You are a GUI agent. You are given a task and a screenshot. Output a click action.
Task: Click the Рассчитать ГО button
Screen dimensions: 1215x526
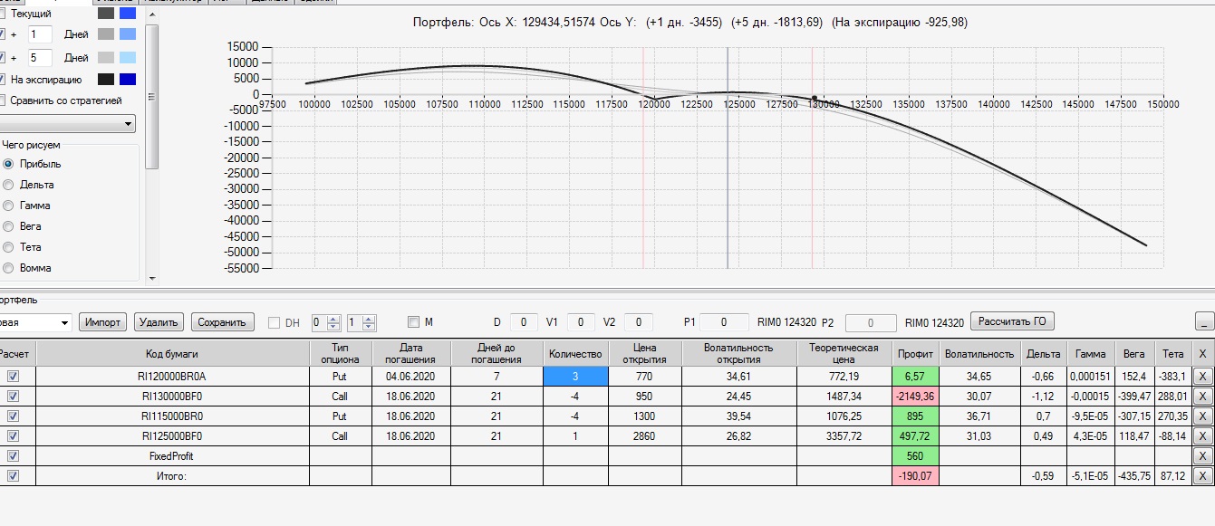(1012, 321)
